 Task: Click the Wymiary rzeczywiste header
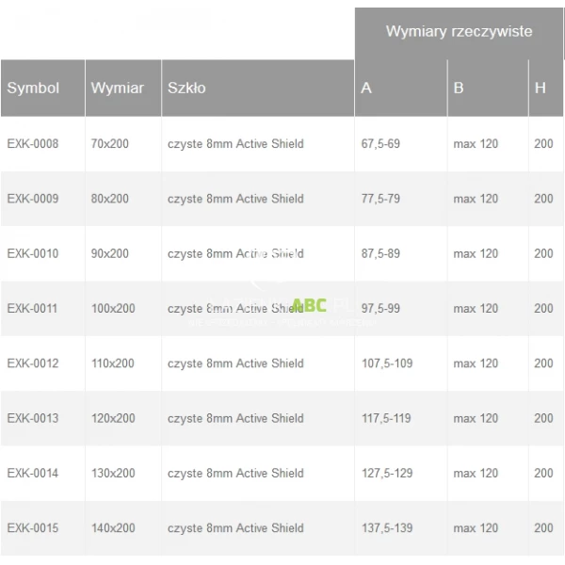[459, 32]
